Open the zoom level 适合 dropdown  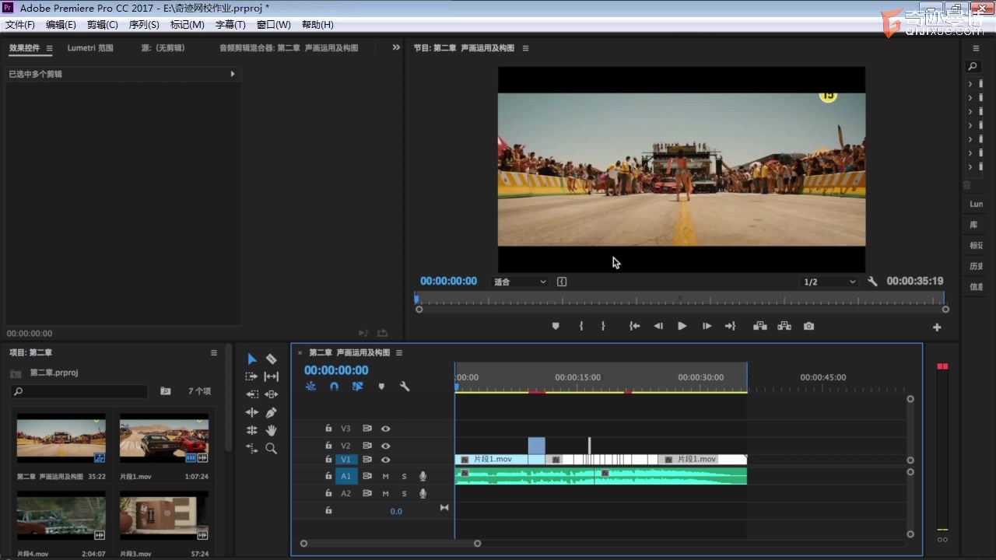(520, 282)
